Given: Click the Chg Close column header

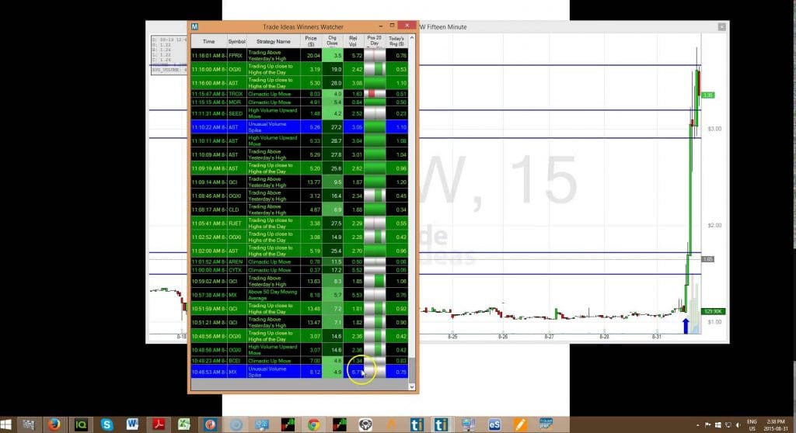Looking at the screenshot, I should coord(332,42).
